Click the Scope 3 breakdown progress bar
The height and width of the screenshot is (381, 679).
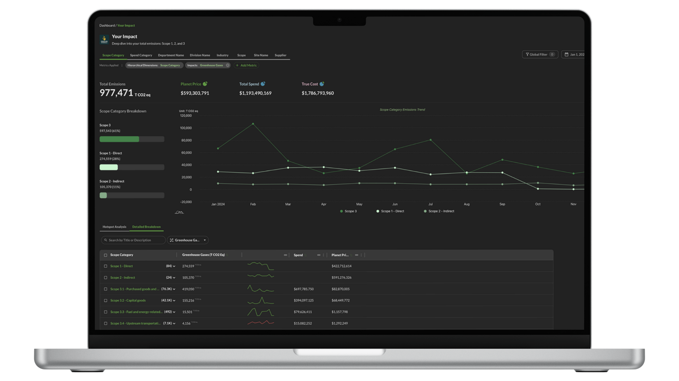[x=132, y=139]
